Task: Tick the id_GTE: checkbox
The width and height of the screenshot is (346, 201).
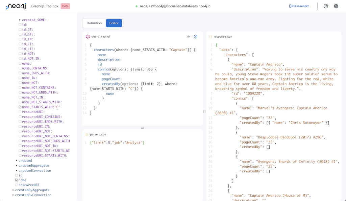Action: 20,34
